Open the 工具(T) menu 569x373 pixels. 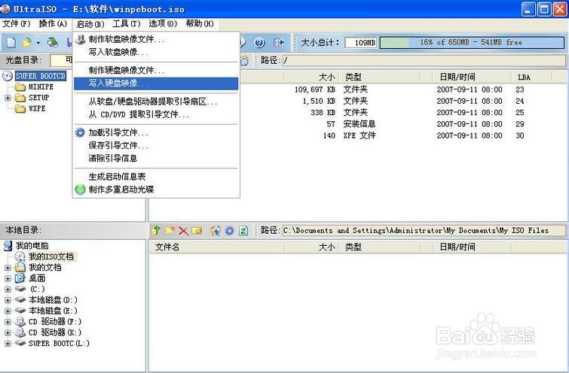[x=127, y=24]
